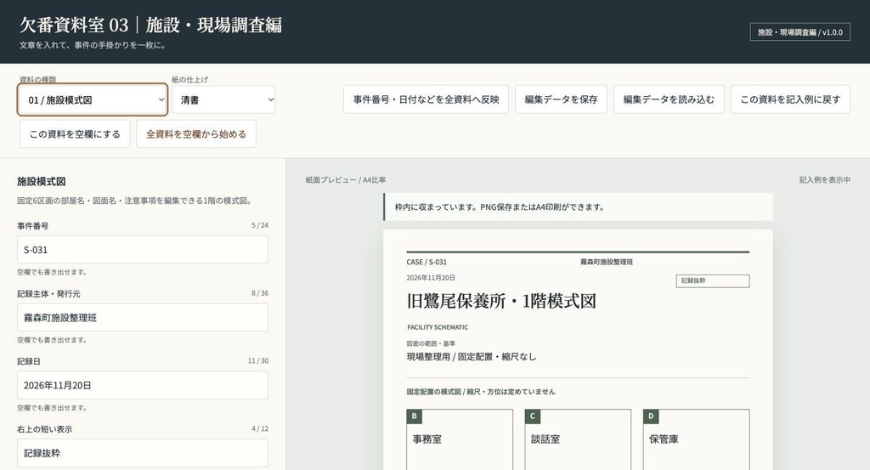Click the page title 欠番資料室 03｜施設・現場調査編

[x=151, y=25]
